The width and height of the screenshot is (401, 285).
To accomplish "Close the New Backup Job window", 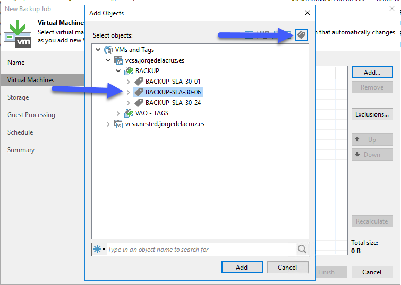I will coord(392,8).
